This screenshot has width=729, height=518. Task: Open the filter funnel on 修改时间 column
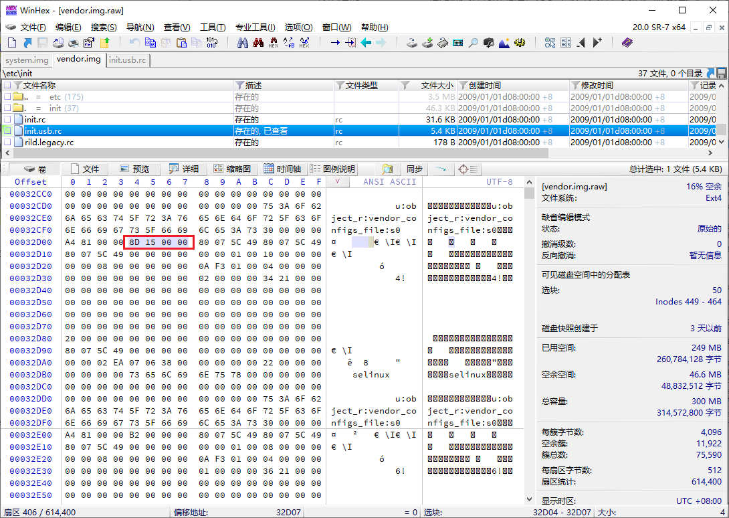tap(575, 85)
